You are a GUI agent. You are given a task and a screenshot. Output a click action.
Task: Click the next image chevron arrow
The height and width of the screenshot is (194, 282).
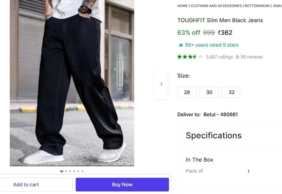tap(161, 84)
